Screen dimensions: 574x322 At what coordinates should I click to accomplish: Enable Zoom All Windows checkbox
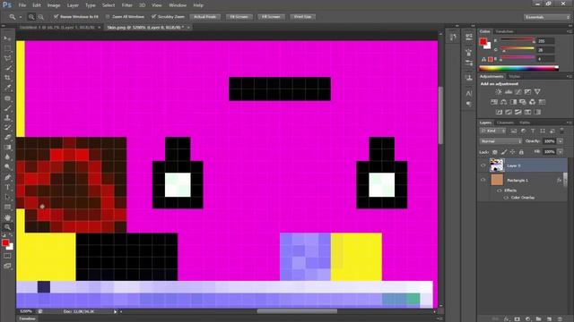click(x=108, y=17)
